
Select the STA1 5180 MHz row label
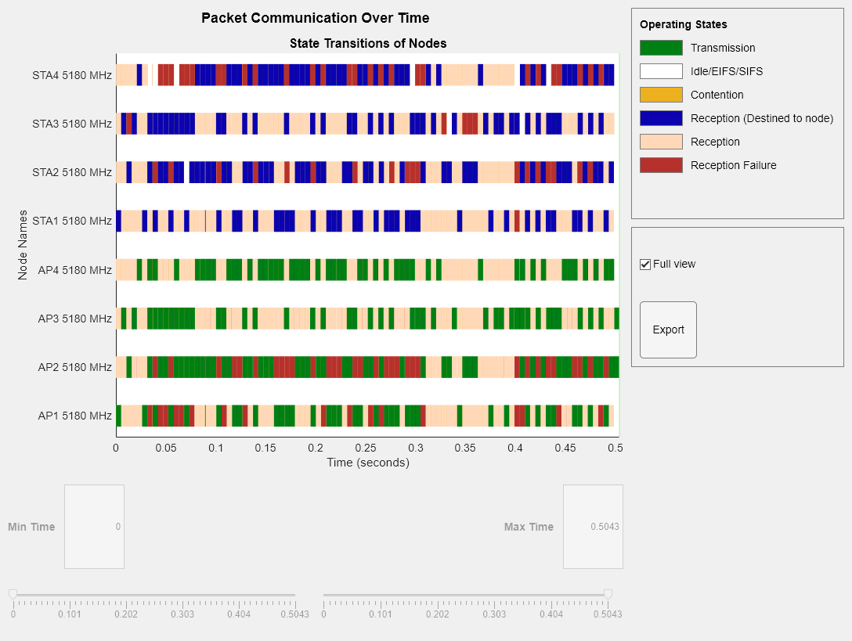[72, 221]
